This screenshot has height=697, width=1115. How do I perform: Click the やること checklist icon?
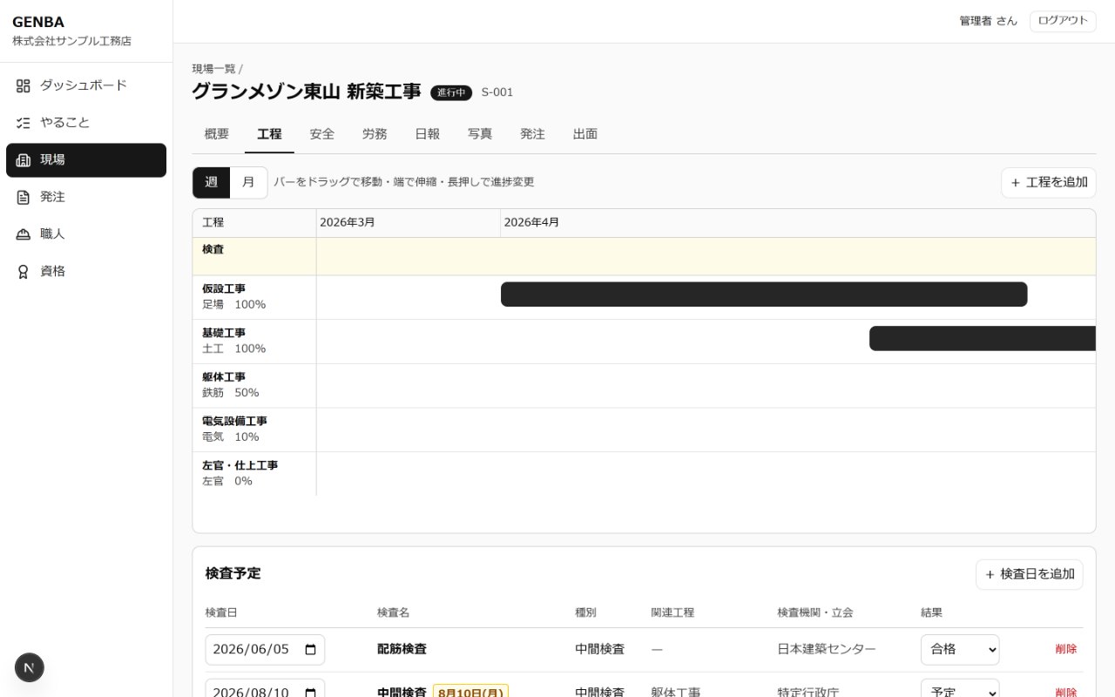click(x=24, y=123)
